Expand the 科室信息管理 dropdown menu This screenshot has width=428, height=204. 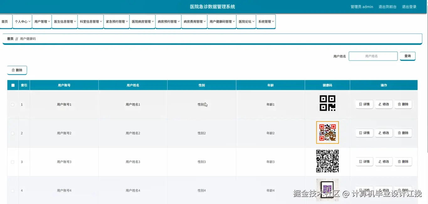pos(91,22)
